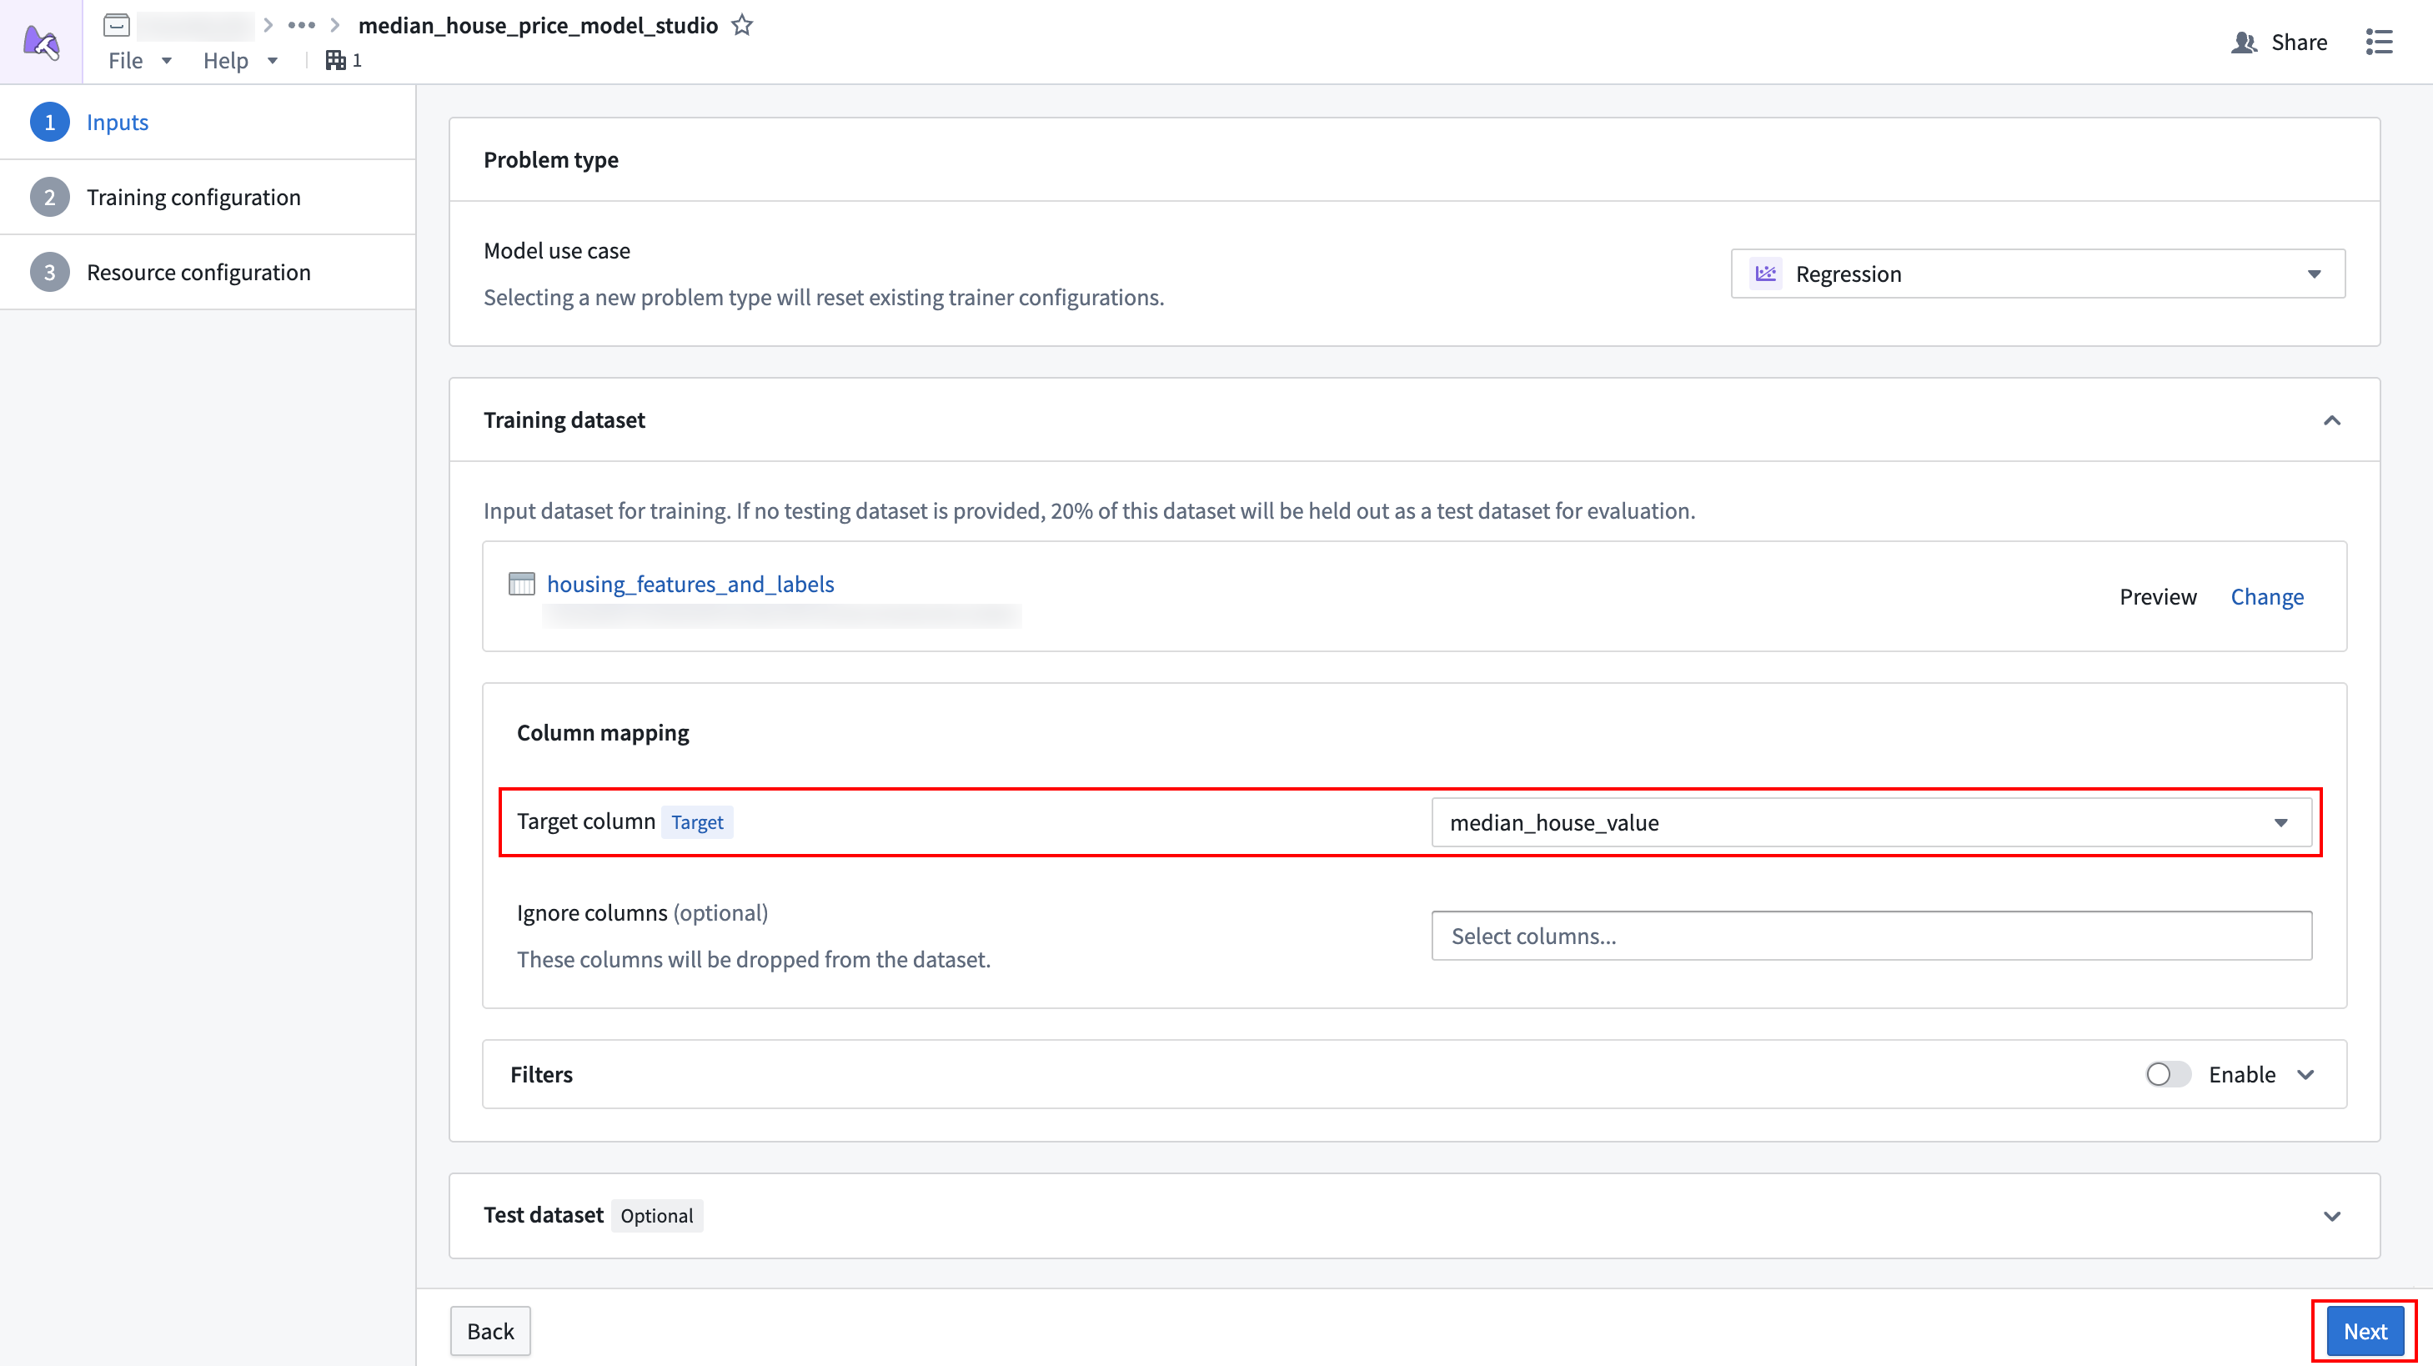Click the Change dataset link
Viewport: 2433px width, 1366px height.
click(2267, 597)
